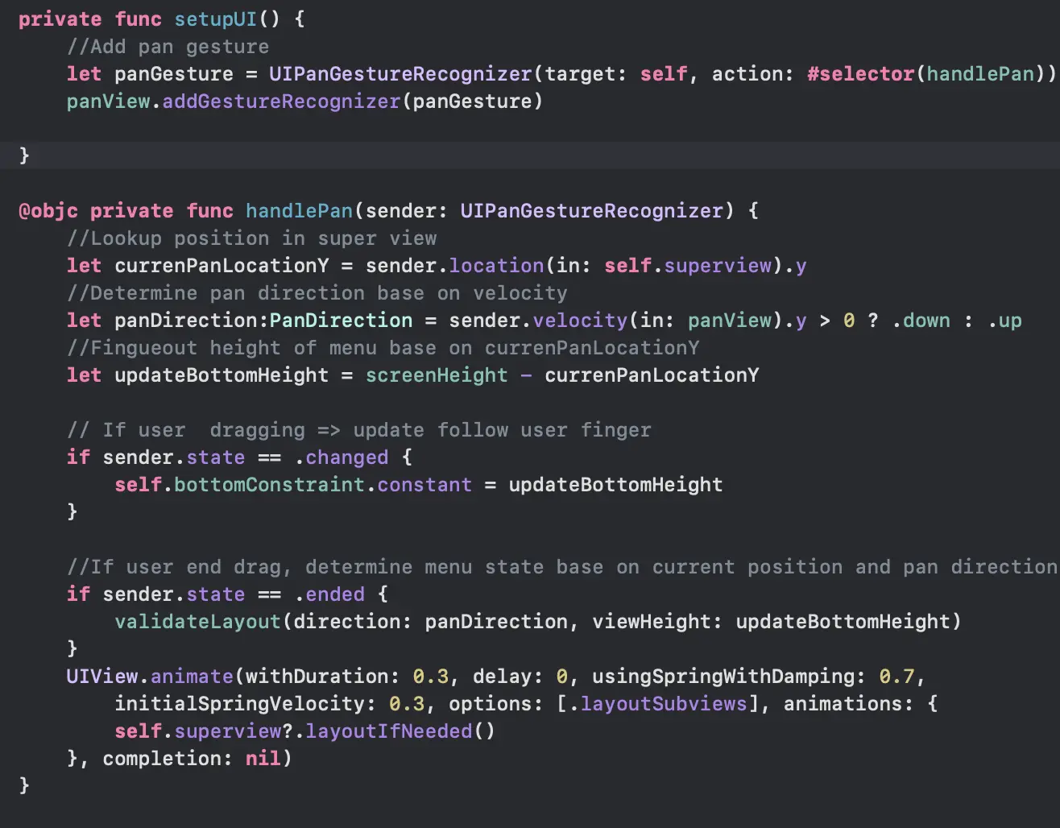
Task: Click the .ended state value
Action: [329, 594]
